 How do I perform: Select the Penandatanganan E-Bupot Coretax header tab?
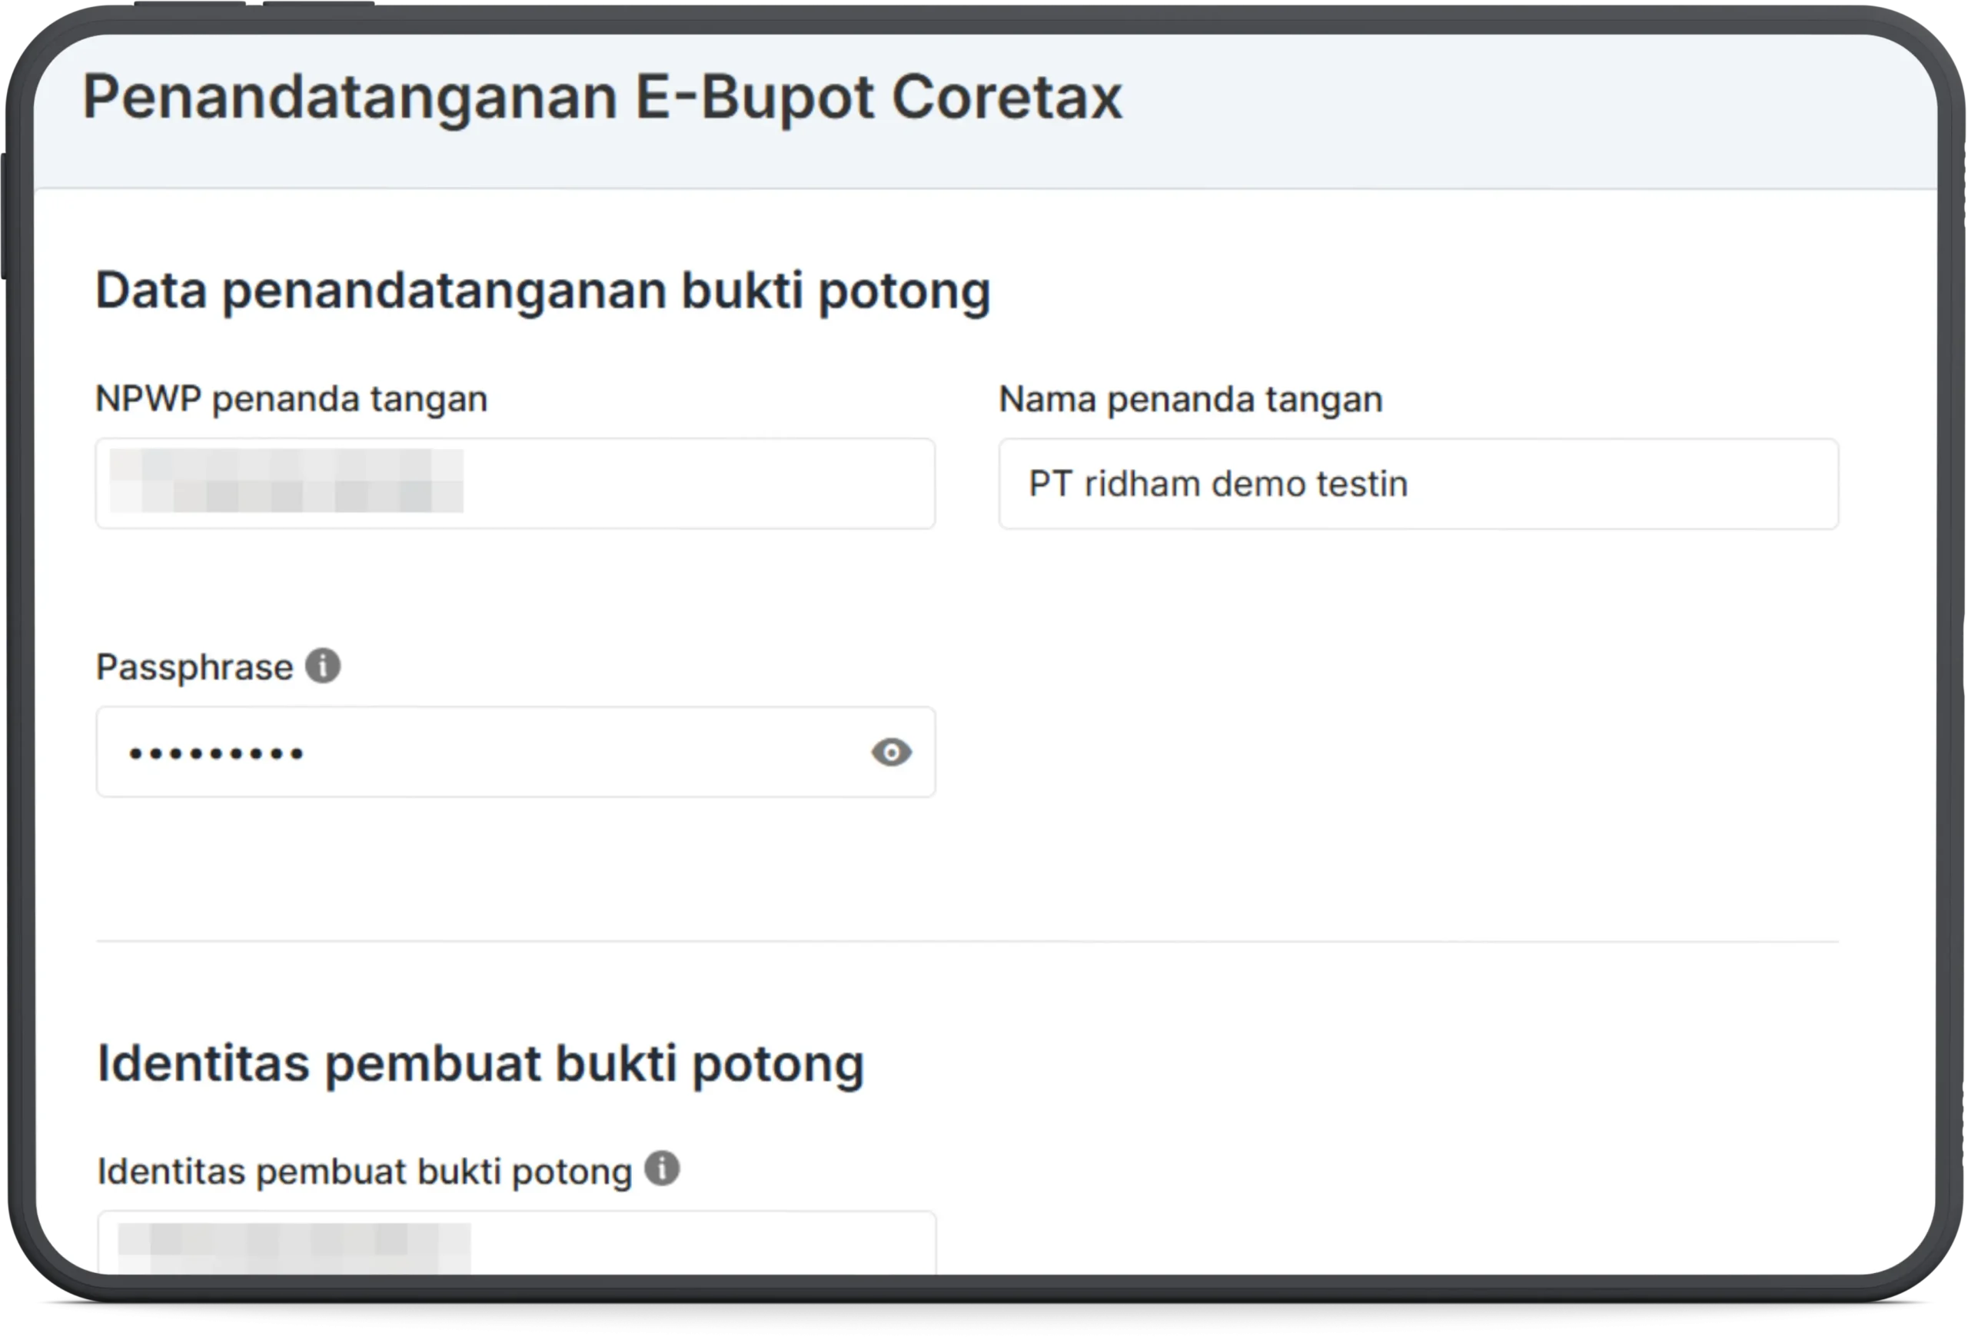pos(603,98)
